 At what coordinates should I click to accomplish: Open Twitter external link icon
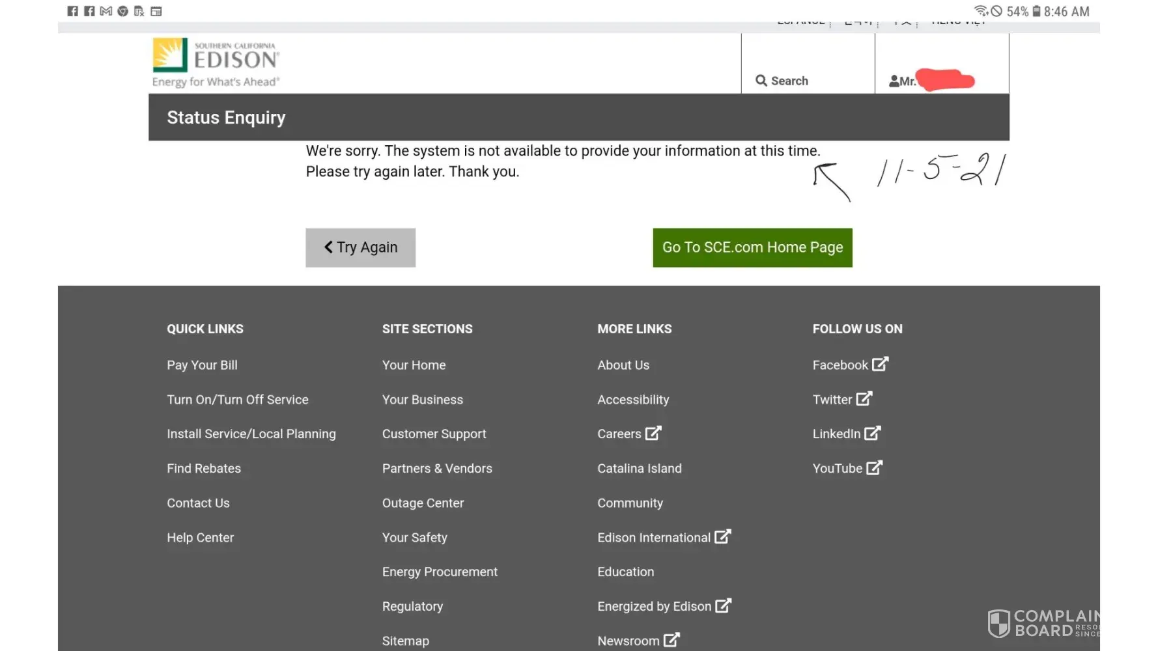point(864,399)
